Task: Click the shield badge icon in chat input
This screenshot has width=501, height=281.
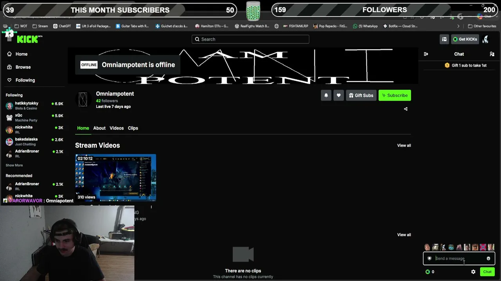Action: tap(429, 258)
